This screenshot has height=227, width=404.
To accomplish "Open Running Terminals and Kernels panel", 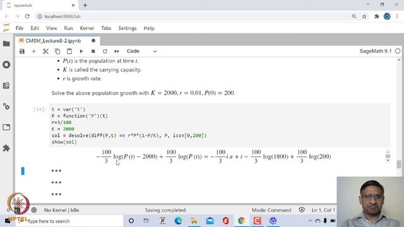I will (6, 64).
